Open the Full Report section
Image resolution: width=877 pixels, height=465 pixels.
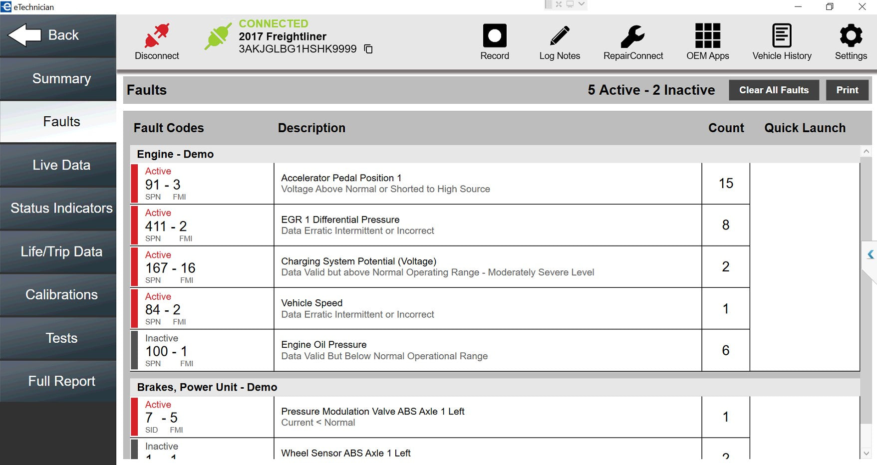point(61,381)
